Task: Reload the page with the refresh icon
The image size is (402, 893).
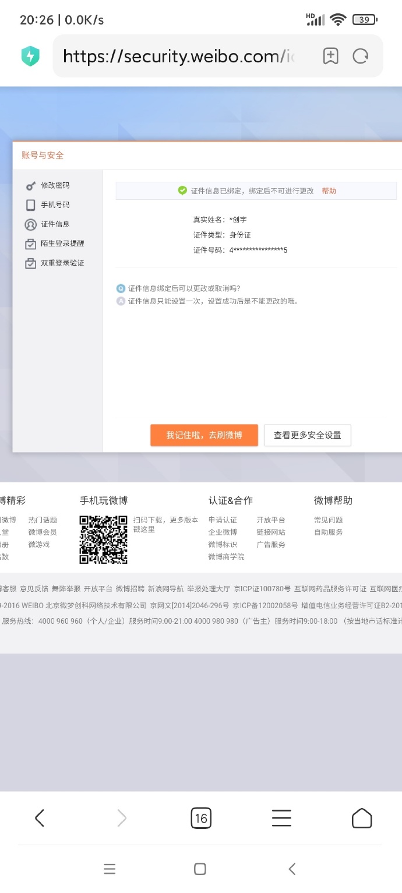Action: pos(361,56)
